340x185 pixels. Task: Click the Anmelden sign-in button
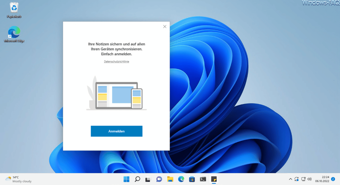[x=117, y=131]
